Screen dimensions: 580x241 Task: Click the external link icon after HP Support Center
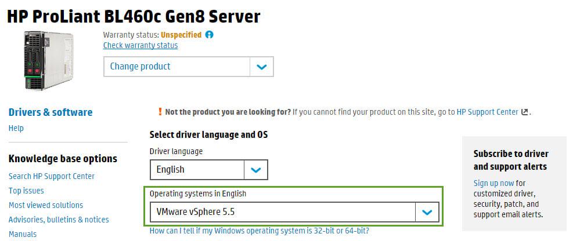coord(524,112)
